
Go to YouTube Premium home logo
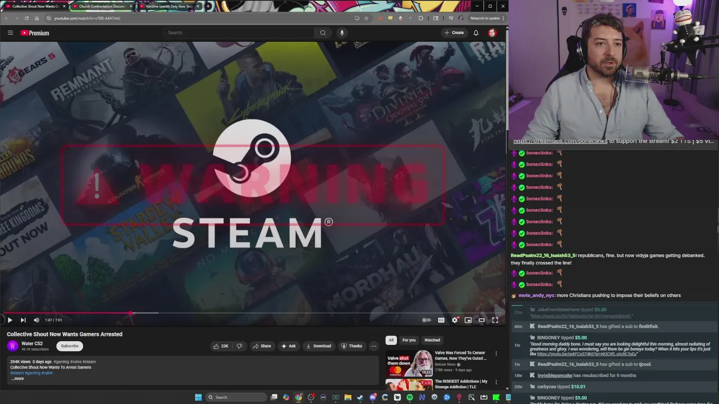35,33
